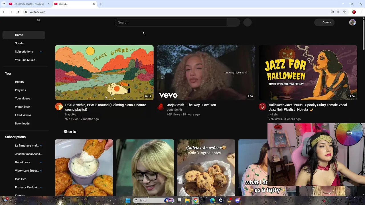The image size is (365, 205).
Task: Click the Windows taskbar Search box
Action: click(153, 200)
